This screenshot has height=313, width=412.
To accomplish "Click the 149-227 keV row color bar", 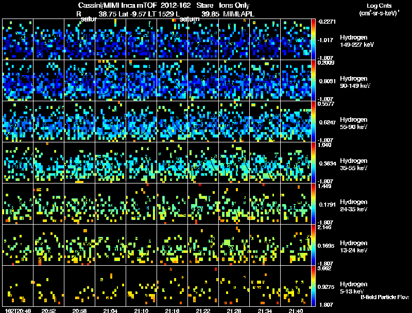I will pos(313,40).
